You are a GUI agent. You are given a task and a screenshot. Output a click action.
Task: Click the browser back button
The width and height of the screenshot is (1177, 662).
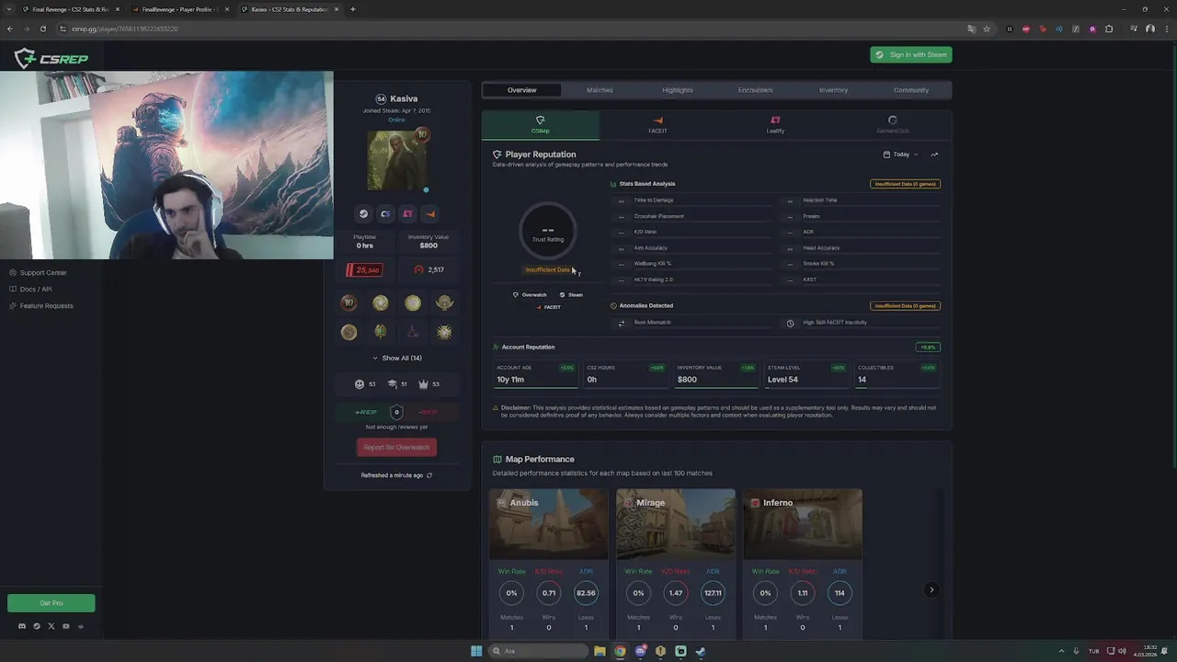10,29
